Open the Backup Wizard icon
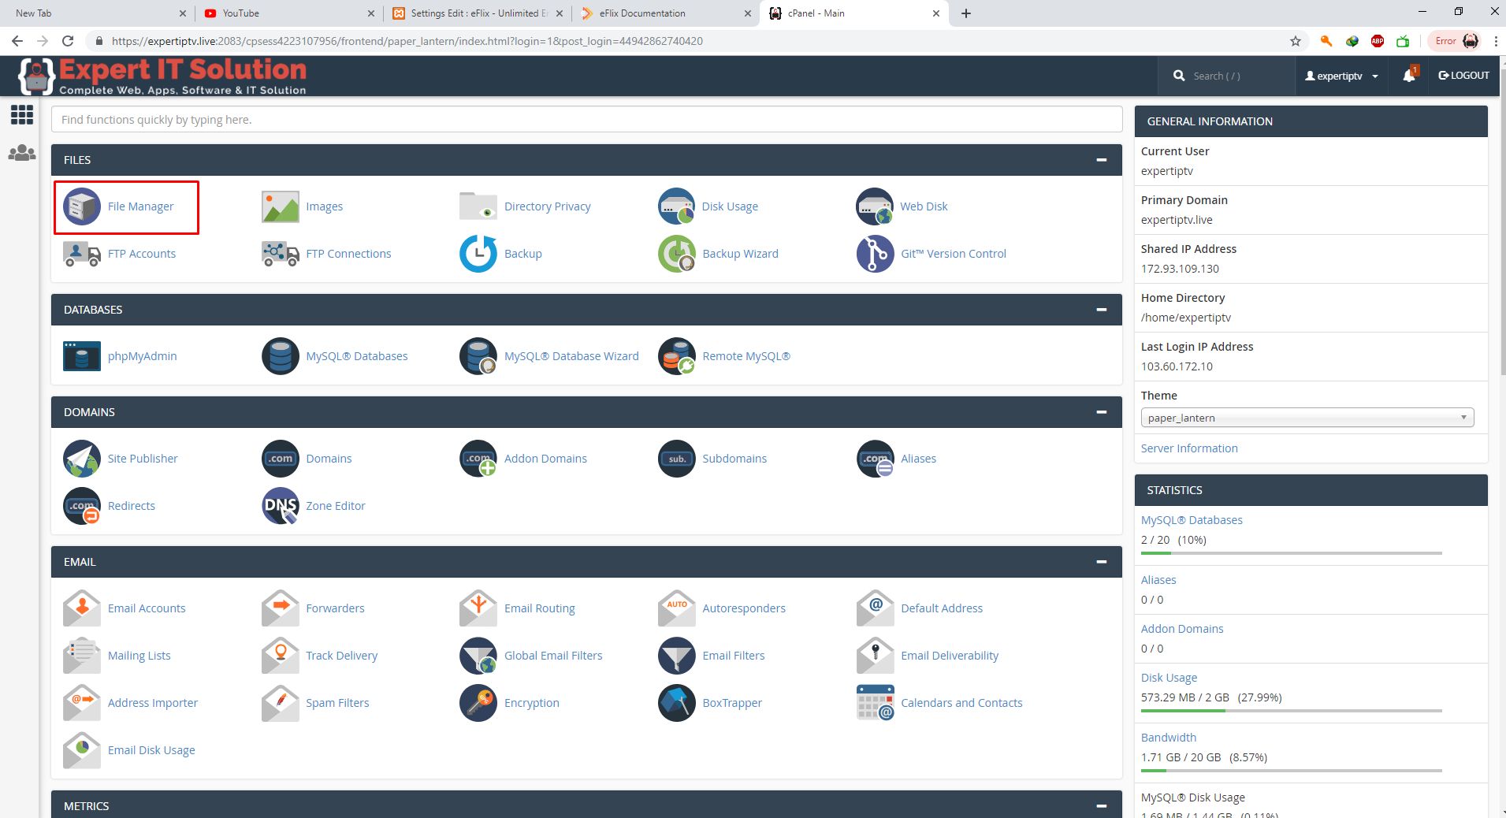The height and width of the screenshot is (818, 1506). (676, 254)
